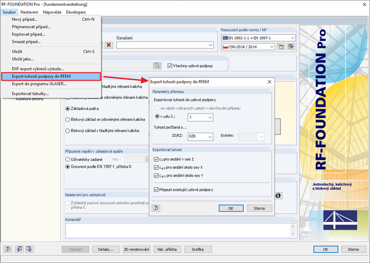
Task: Select Základová patka radio option
Action: (x=68, y=109)
